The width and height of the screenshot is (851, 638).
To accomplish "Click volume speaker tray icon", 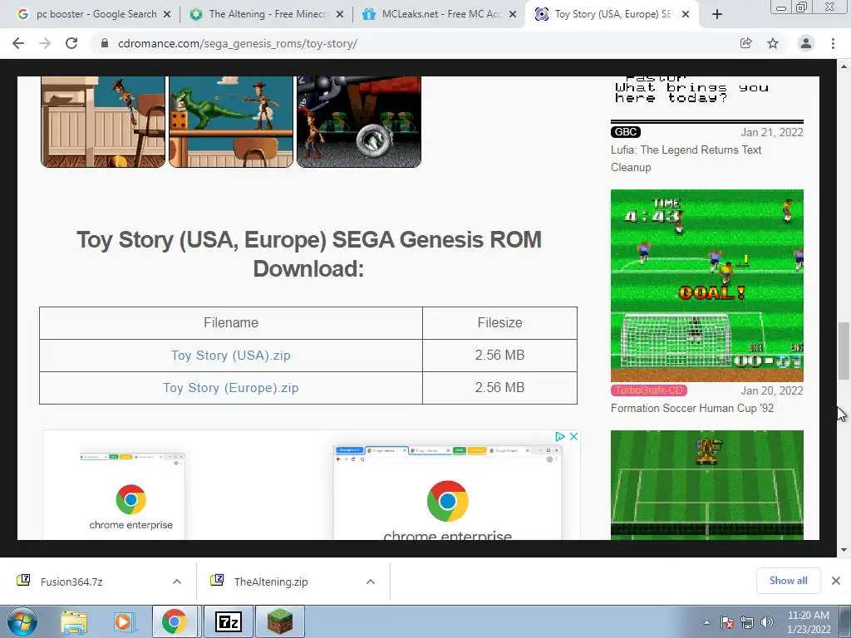I will (x=767, y=622).
